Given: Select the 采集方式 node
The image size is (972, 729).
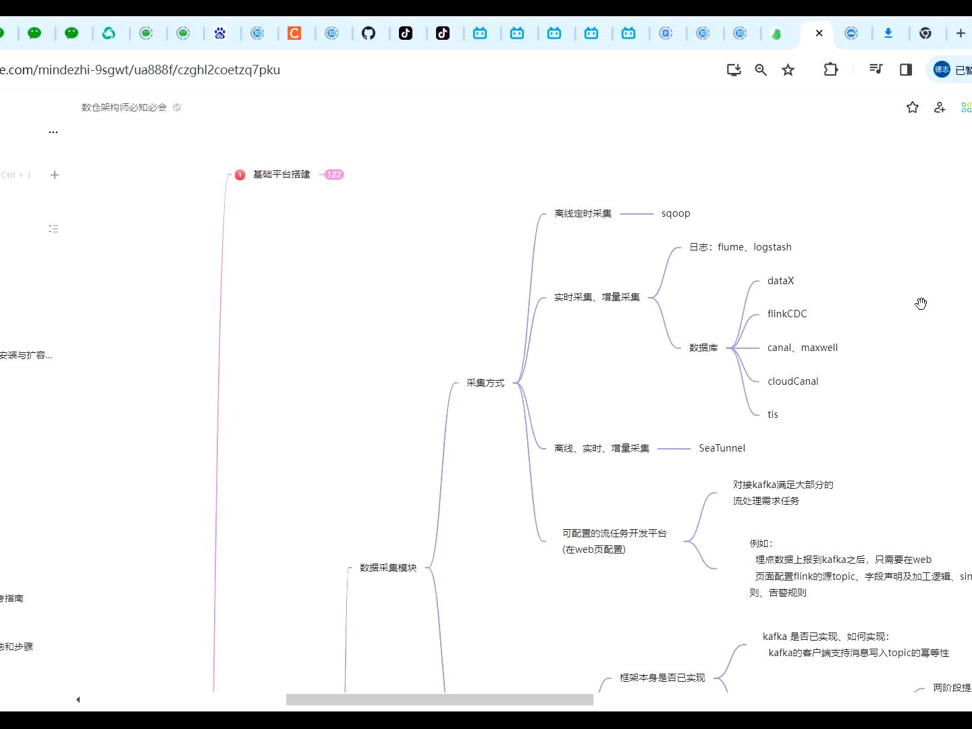Looking at the screenshot, I should (485, 383).
